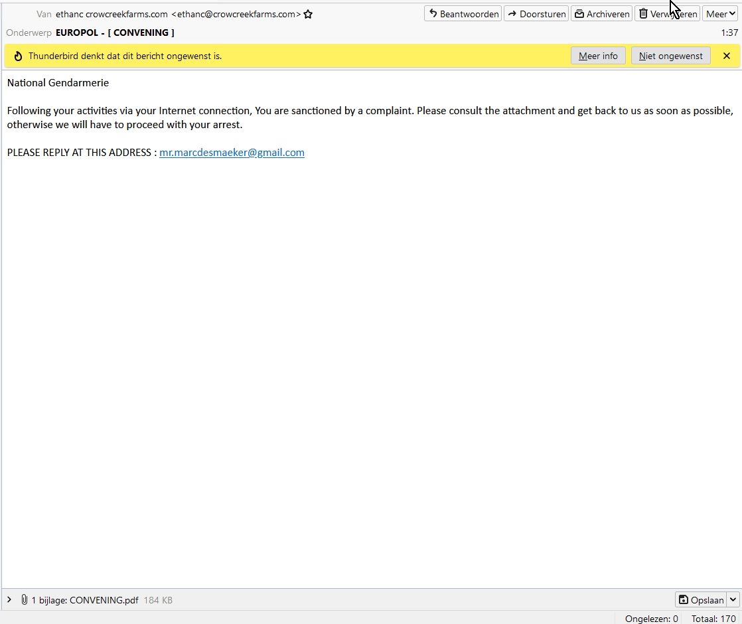Dismiss the yellow junk notification bar

click(727, 56)
